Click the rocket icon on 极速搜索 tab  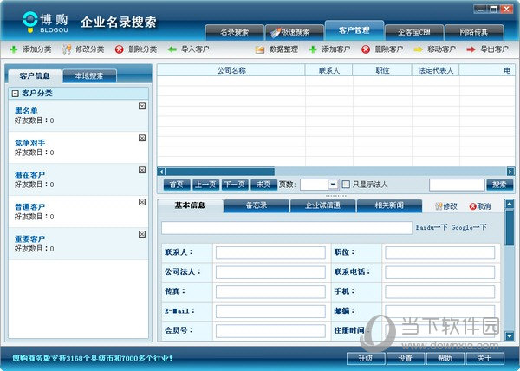click(276, 32)
